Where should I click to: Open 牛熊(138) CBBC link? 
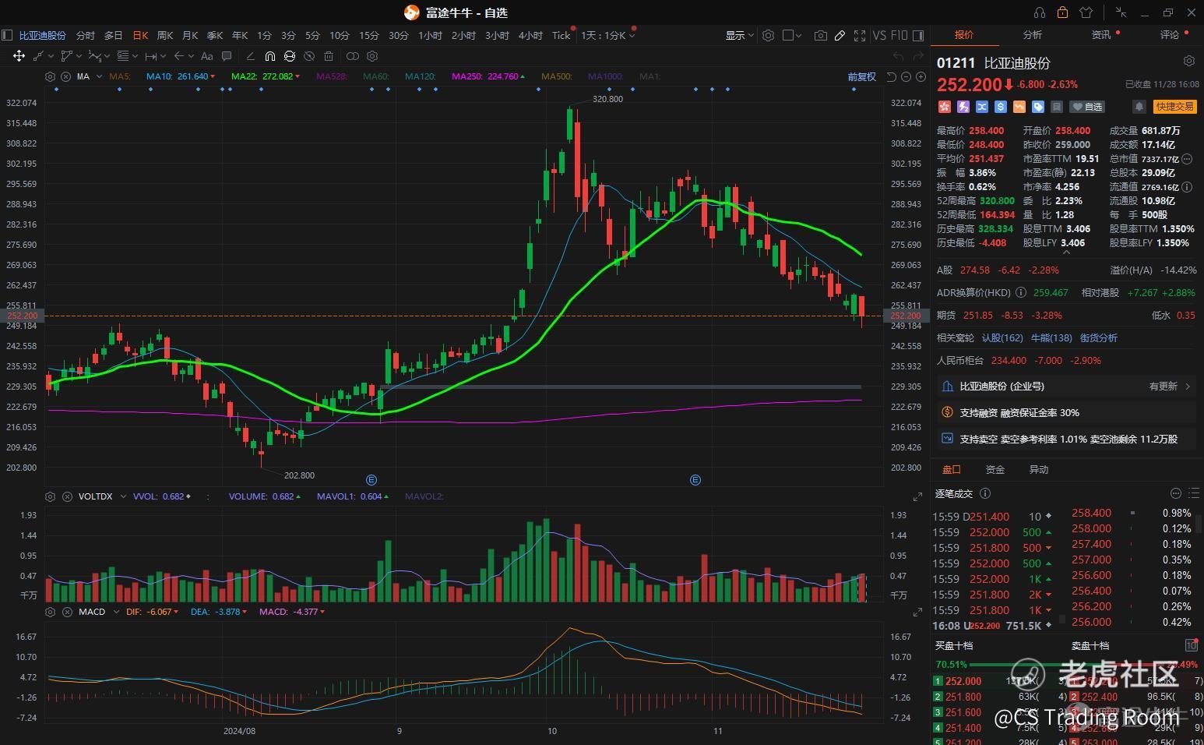(x=1051, y=337)
